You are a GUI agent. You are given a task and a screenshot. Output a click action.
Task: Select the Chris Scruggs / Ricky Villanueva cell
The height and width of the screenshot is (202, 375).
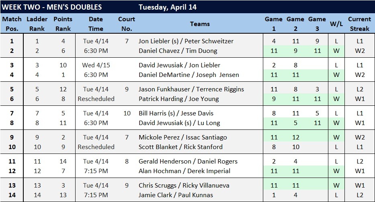(x=184, y=185)
